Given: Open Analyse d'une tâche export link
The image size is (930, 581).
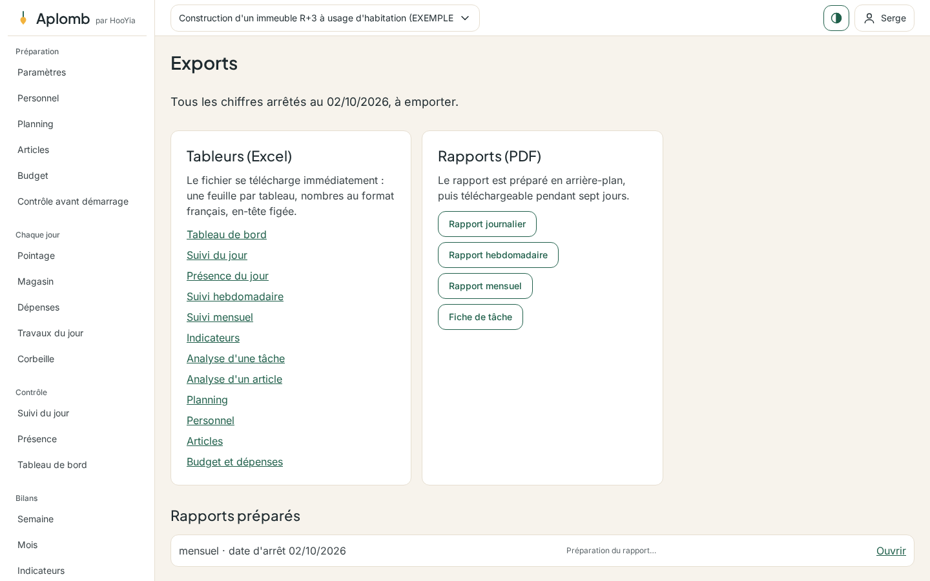Looking at the screenshot, I should coord(236,358).
